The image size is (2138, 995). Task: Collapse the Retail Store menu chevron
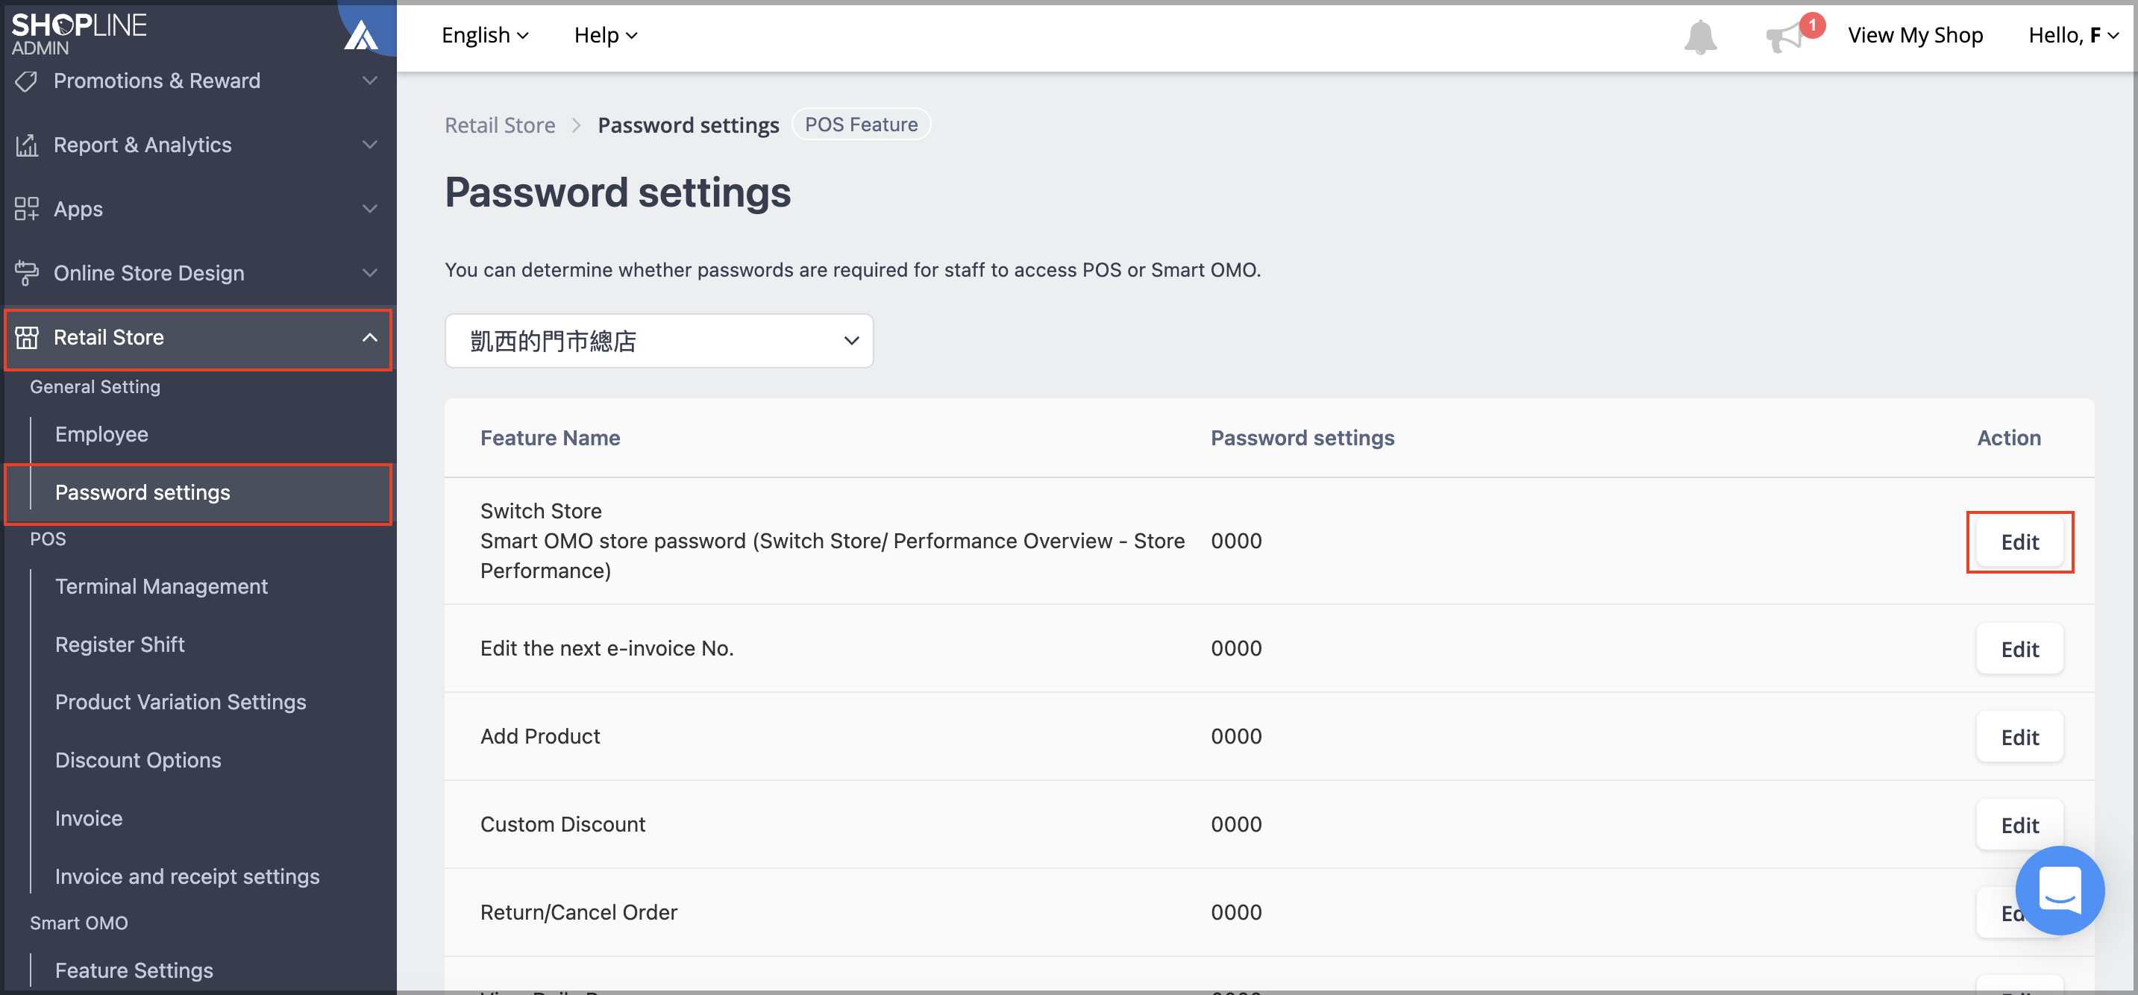tap(370, 337)
